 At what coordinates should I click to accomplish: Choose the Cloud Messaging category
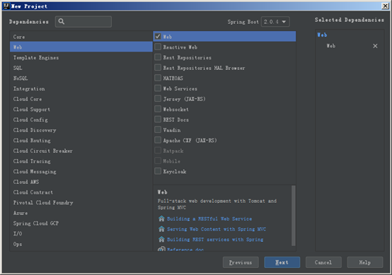(x=81, y=172)
